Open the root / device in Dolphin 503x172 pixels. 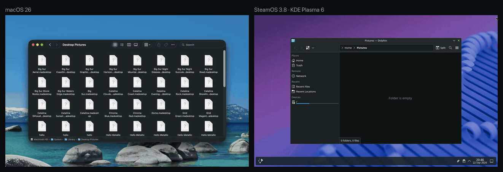click(x=315, y=102)
